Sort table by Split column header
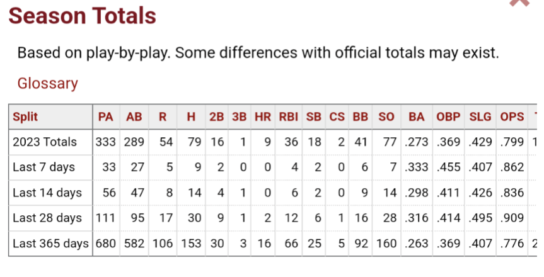Screen dimensions: 544x277 [x=25, y=116]
